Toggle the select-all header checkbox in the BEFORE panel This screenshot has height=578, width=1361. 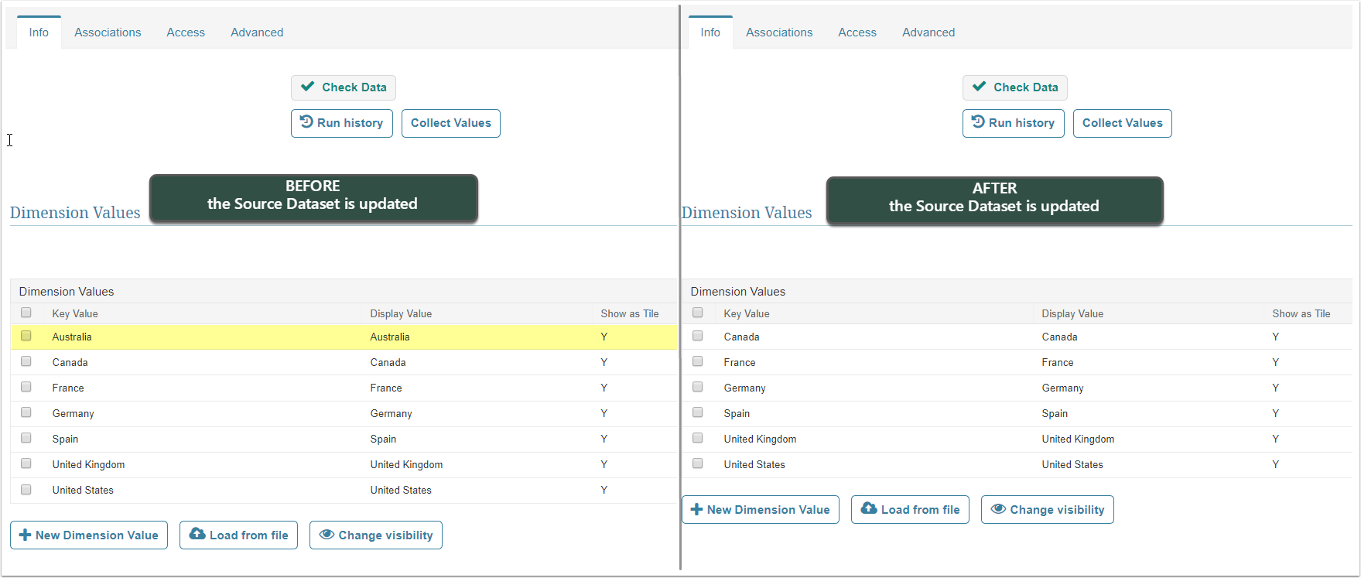tap(26, 313)
